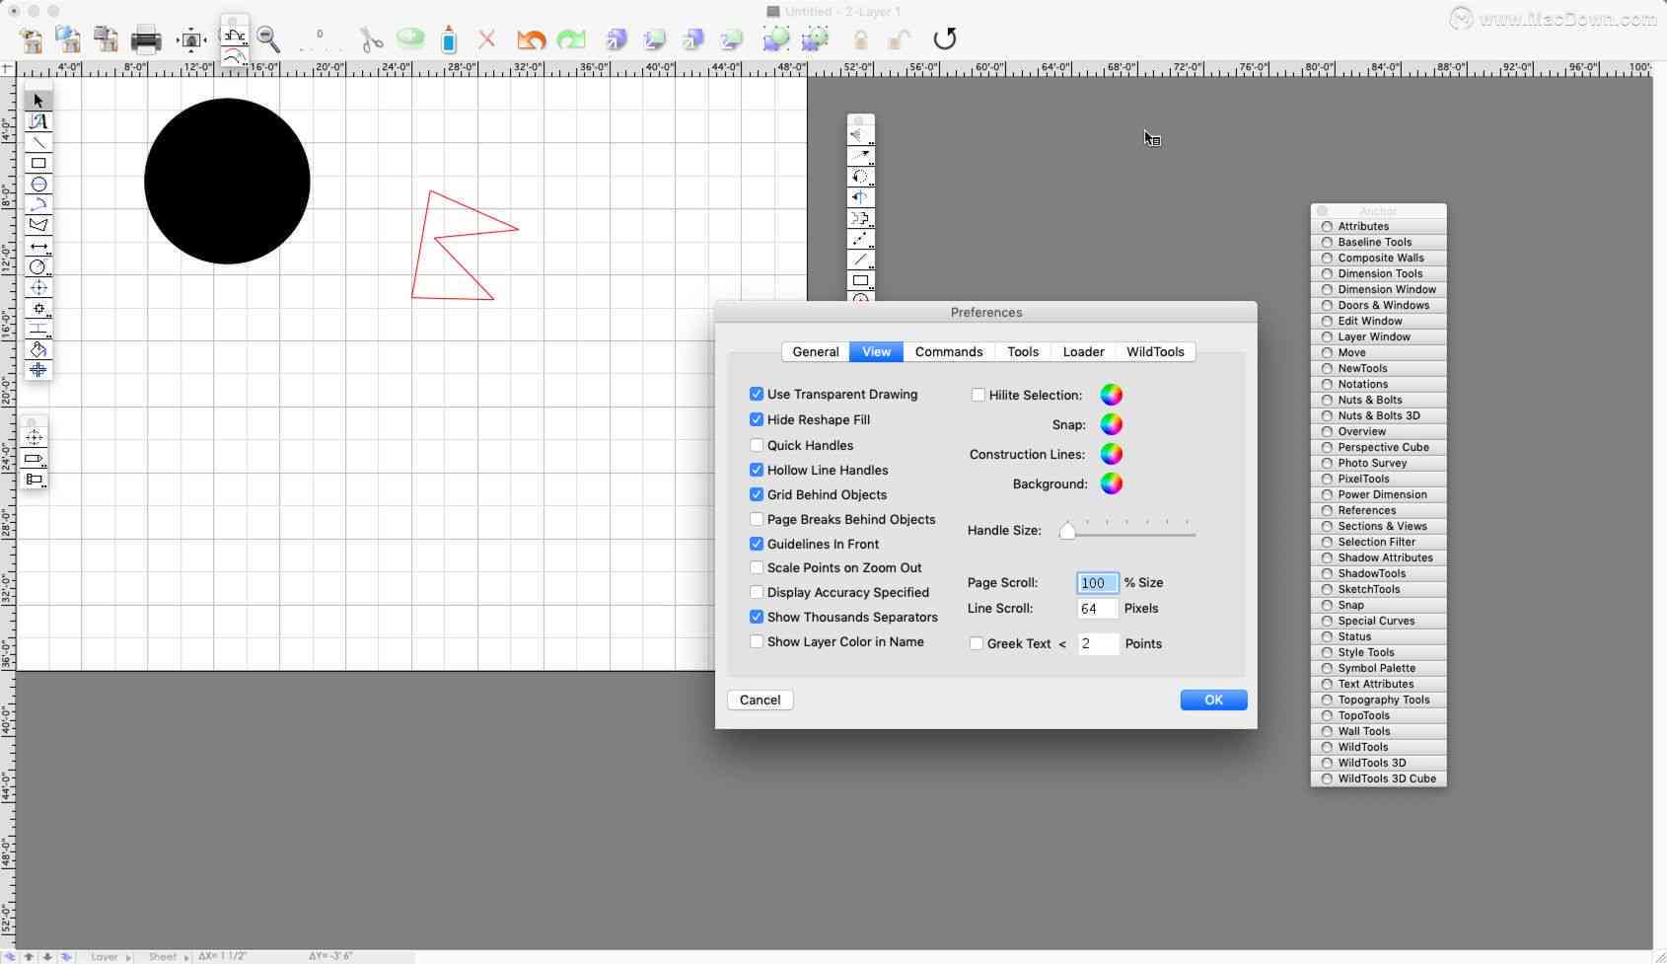Select the Line tool

click(37, 142)
